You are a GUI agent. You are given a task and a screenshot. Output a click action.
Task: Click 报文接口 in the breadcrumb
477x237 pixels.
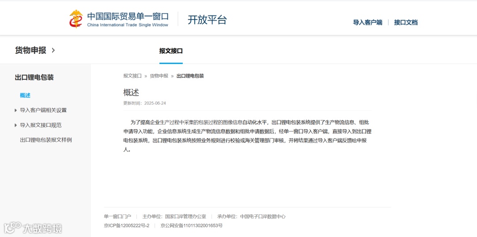tap(132, 76)
